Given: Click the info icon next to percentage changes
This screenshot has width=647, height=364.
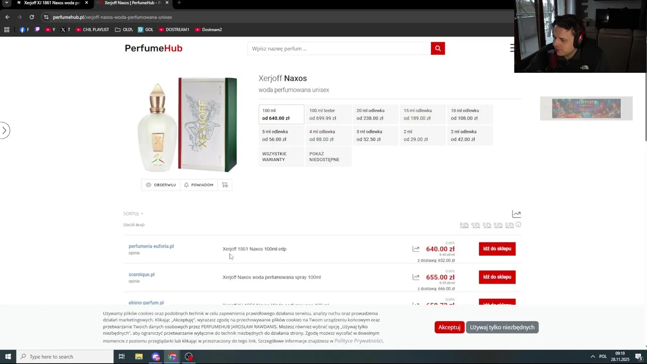Looking at the screenshot, I should (518, 224).
